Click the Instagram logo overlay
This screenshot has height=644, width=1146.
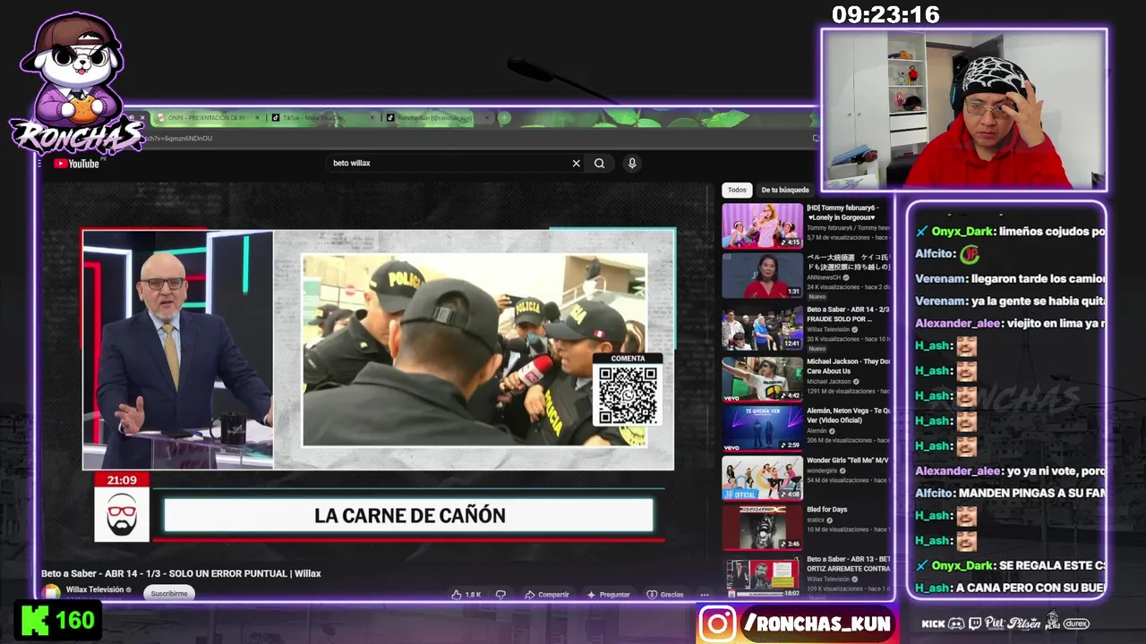[x=717, y=623]
